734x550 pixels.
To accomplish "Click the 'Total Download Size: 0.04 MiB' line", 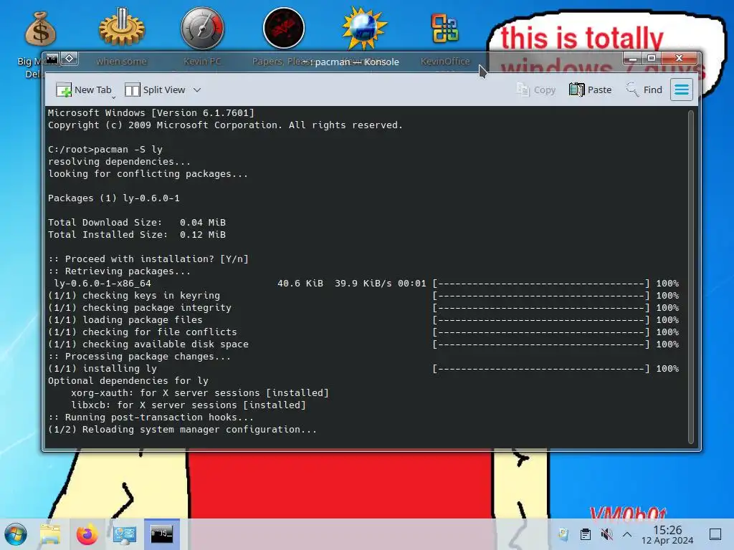I will [137, 222].
